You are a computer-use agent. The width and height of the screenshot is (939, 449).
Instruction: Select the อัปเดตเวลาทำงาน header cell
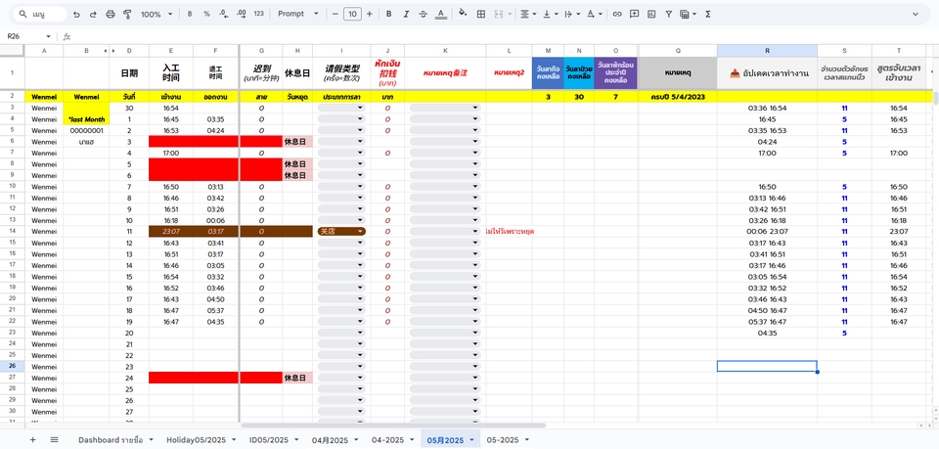767,73
